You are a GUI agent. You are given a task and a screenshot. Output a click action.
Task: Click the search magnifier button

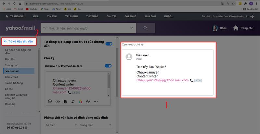tap(146, 28)
